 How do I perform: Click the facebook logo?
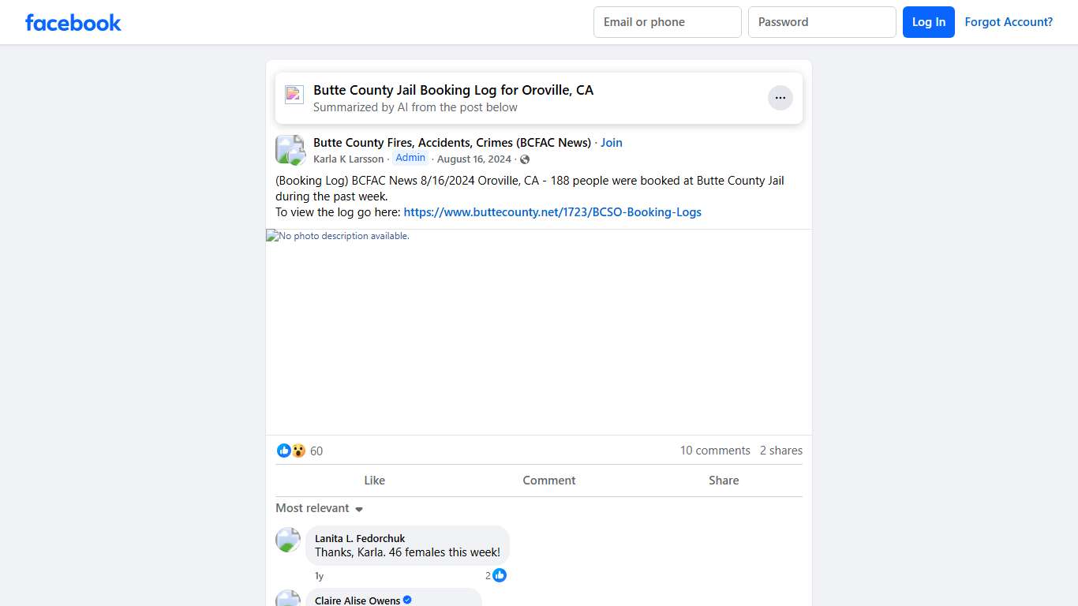[73, 22]
